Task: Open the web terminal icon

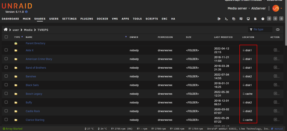Action: [x=226, y=19]
